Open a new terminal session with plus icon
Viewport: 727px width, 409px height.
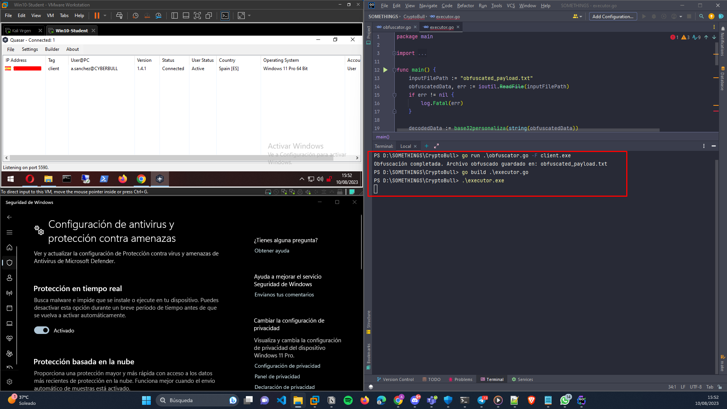point(426,146)
